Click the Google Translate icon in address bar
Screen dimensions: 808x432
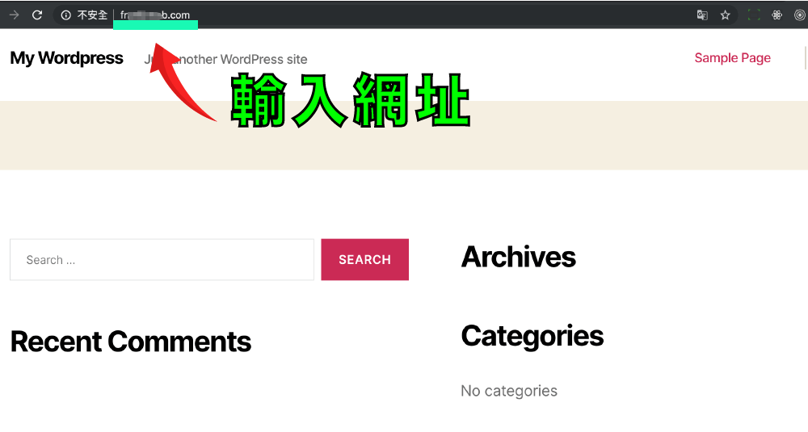pos(702,15)
